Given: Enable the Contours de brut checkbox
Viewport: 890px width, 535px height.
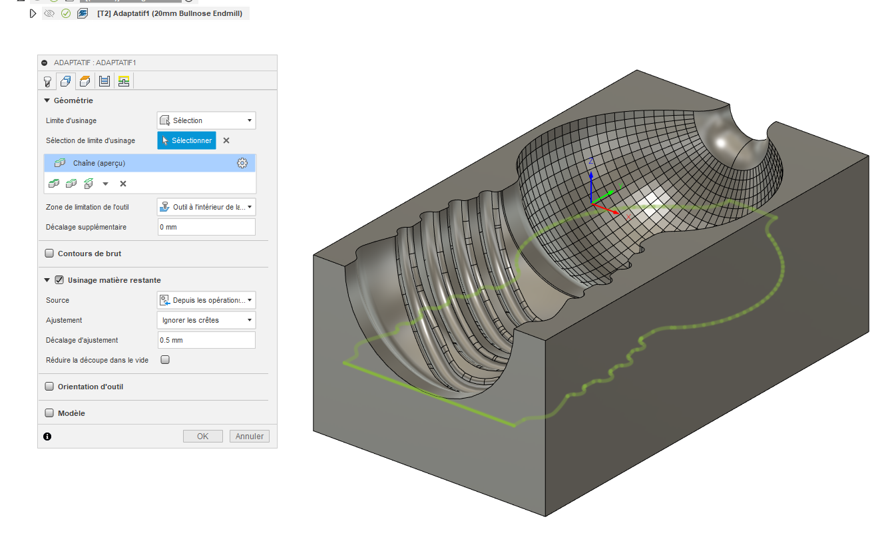Looking at the screenshot, I should tap(49, 254).
